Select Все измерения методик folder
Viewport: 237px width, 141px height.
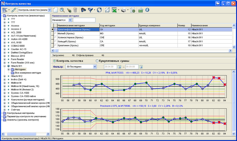pos(28,73)
